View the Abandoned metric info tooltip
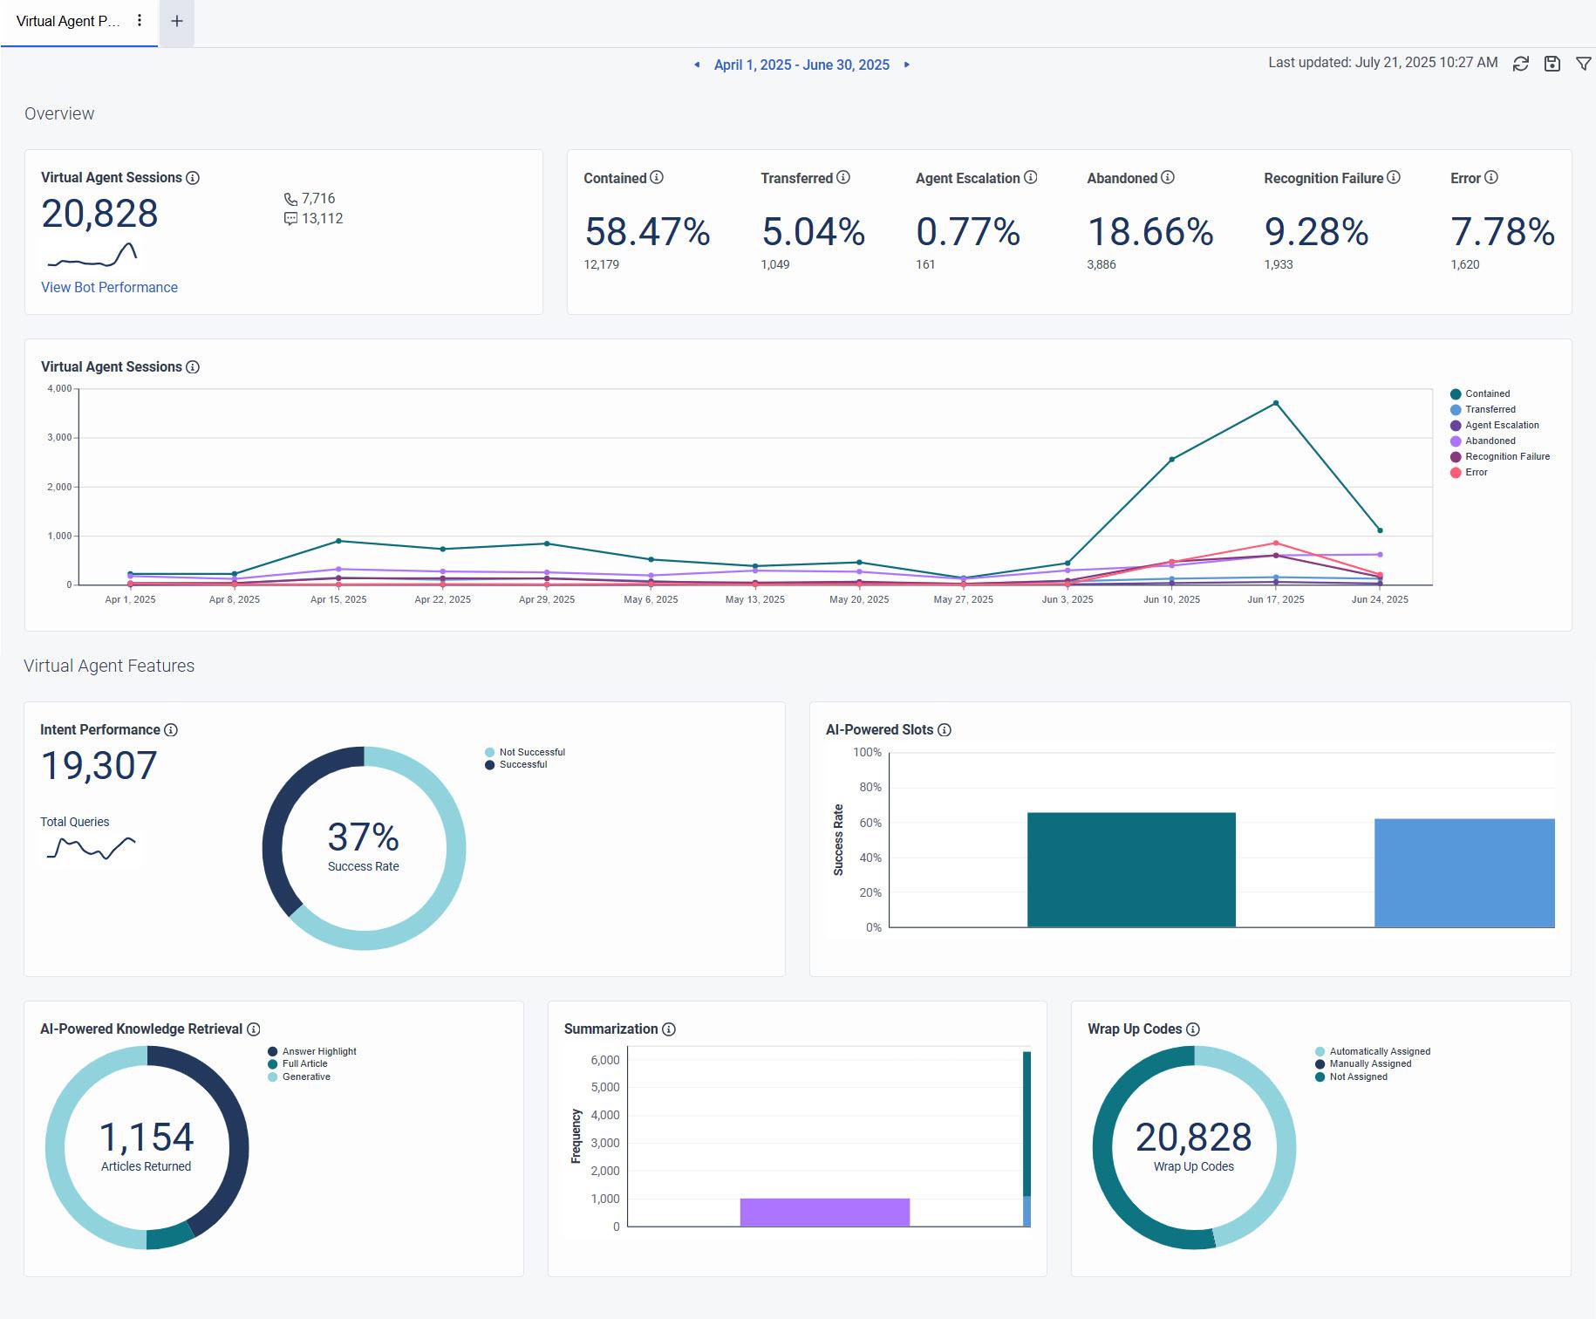 pos(1166,177)
